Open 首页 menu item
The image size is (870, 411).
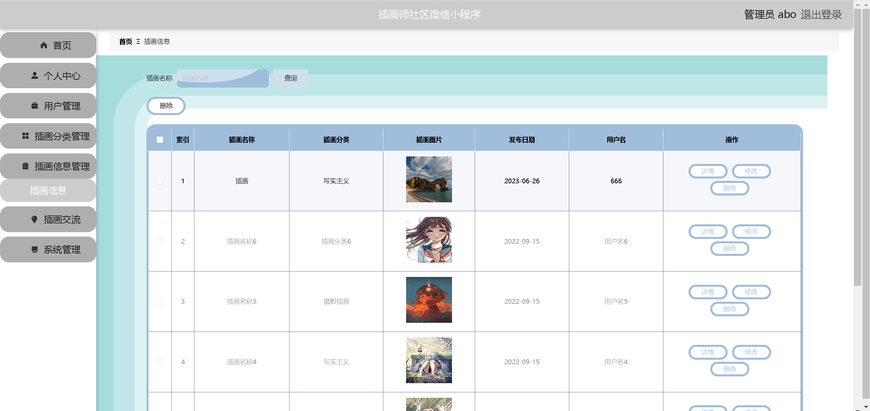pos(48,45)
